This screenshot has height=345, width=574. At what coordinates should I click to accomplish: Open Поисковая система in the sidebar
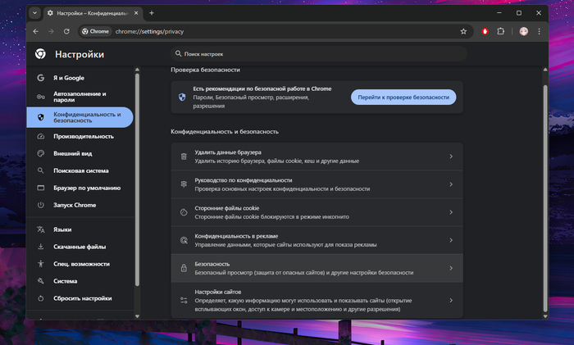click(80, 170)
